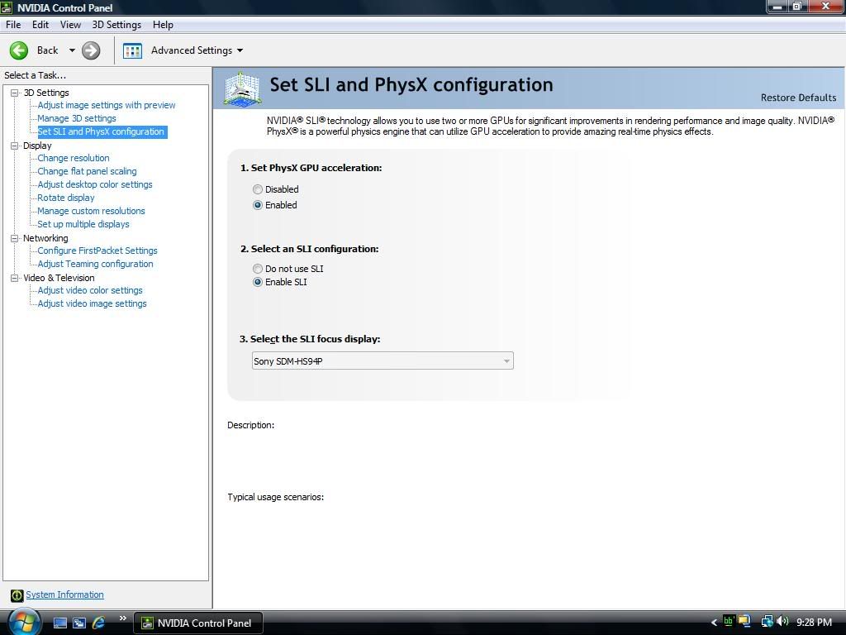This screenshot has width=846, height=635.
Task: Open the Advanced Settings dropdown
Action: tap(240, 50)
